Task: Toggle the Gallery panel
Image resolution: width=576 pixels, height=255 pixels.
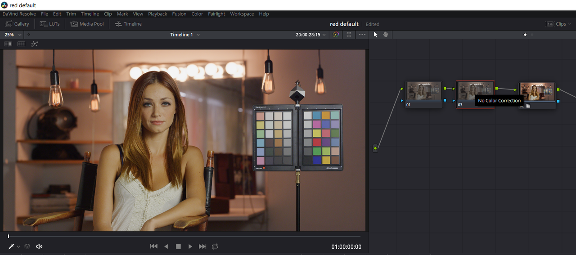Action: 18,24
